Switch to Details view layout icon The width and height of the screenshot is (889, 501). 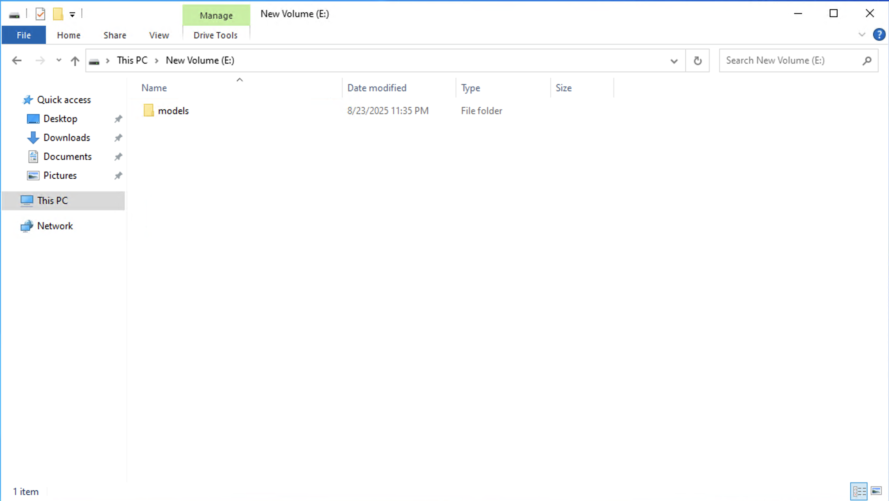859,491
